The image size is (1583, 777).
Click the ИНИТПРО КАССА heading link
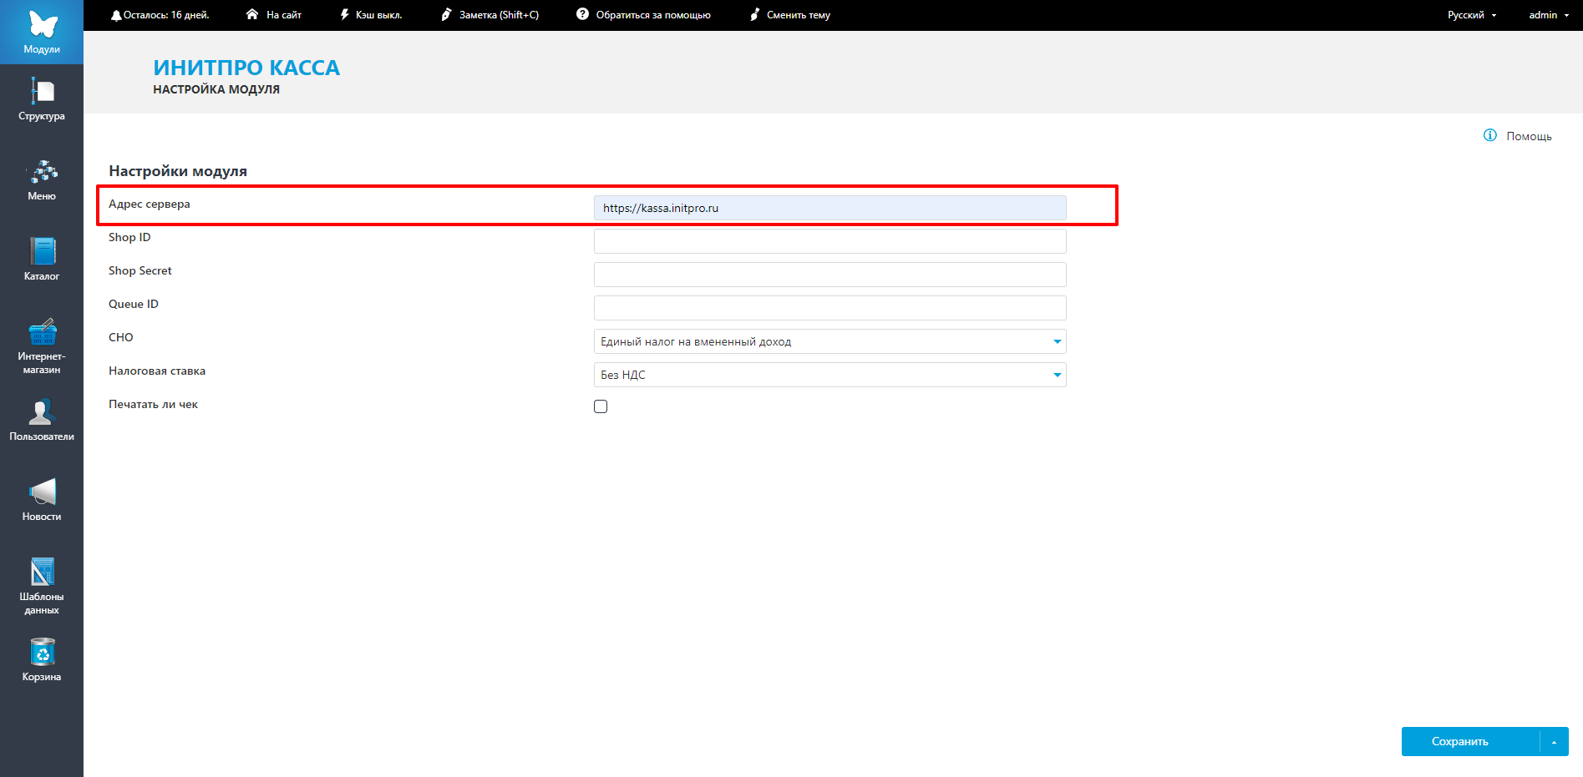(246, 68)
